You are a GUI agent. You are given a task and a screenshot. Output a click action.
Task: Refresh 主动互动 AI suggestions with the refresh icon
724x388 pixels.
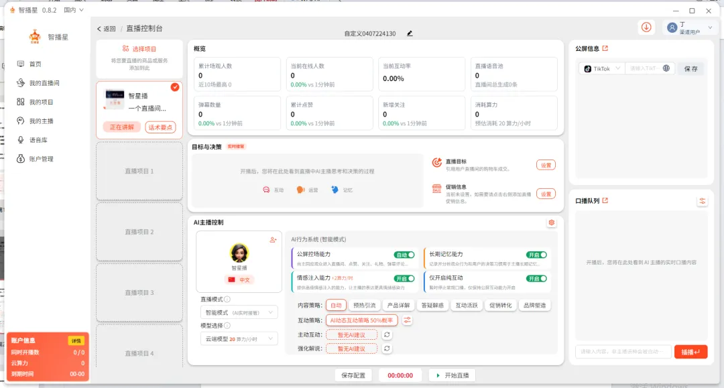[x=387, y=334]
